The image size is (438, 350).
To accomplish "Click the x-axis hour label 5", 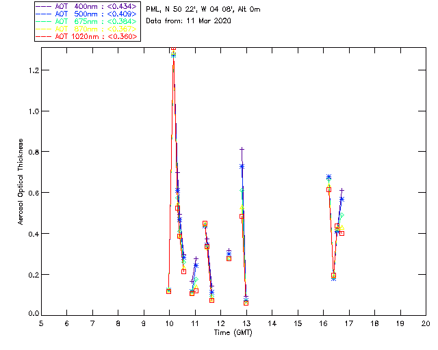I will tap(41, 323).
